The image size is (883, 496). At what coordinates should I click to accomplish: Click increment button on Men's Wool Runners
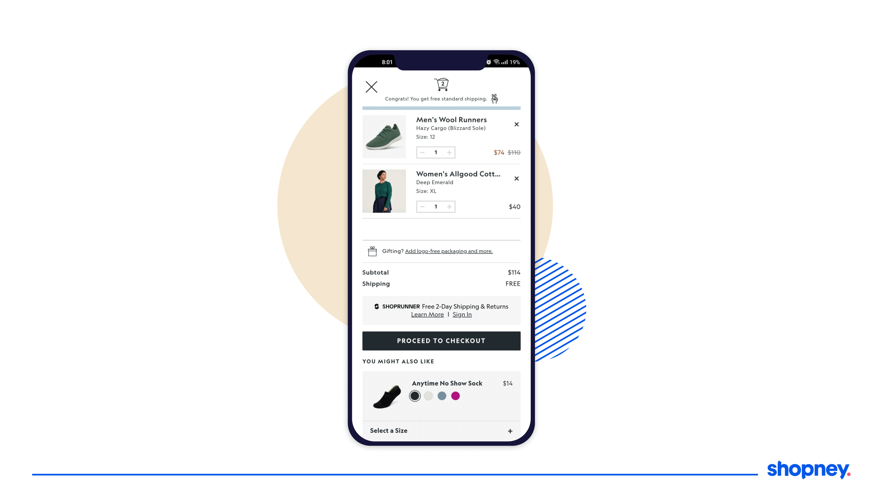449,152
